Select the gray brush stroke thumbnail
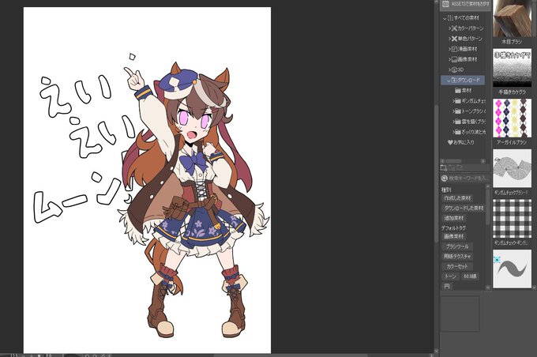The width and height of the screenshot is (537, 357). tap(512, 269)
